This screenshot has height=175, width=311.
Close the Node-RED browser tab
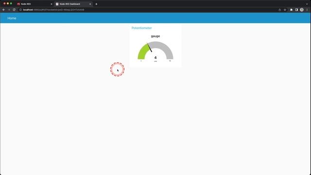tap(52, 4)
